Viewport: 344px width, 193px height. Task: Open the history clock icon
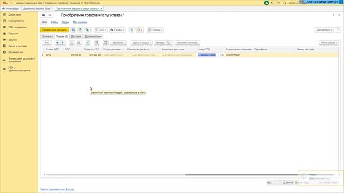click(273, 3)
